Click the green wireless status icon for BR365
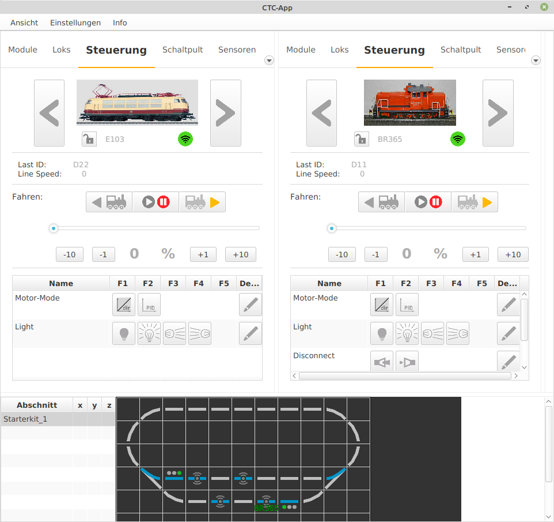554x522 pixels. [458, 139]
